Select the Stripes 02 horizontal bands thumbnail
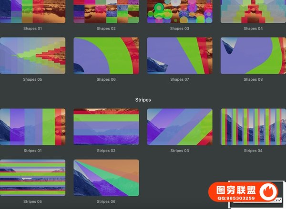Screen dimensions: 286x209 point(106,127)
